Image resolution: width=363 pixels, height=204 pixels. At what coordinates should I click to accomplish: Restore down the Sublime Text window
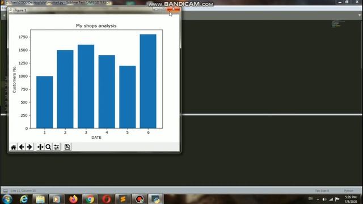(x=347, y=2)
